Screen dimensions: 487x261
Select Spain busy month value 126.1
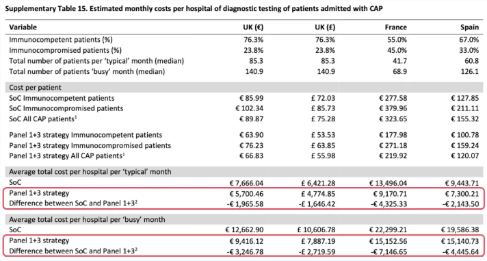[x=470, y=71]
